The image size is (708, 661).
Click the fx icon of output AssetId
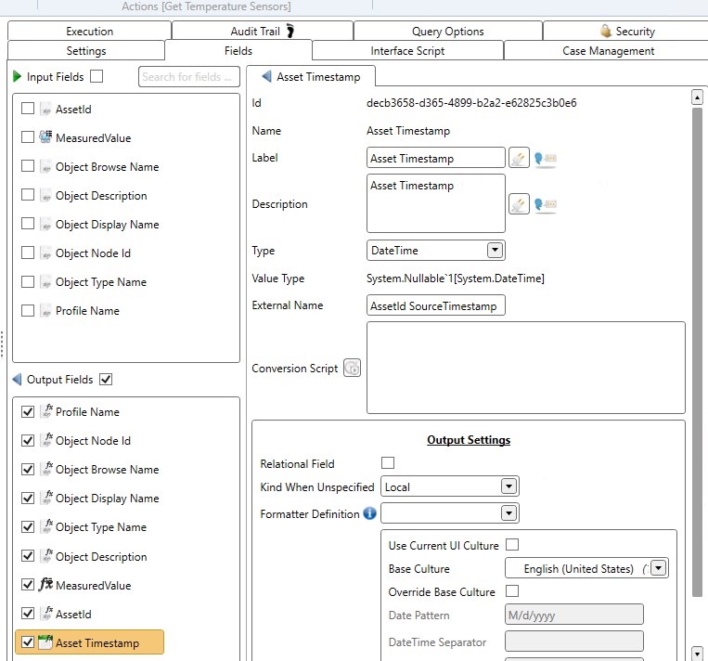point(46,613)
